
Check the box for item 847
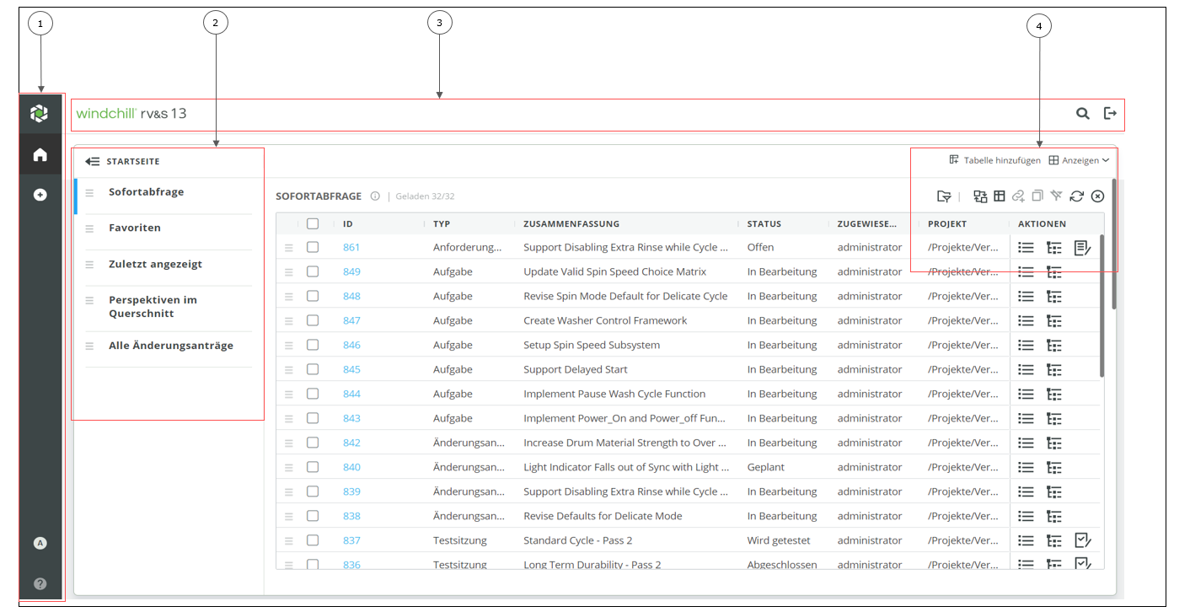pyautogui.click(x=313, y=321)
